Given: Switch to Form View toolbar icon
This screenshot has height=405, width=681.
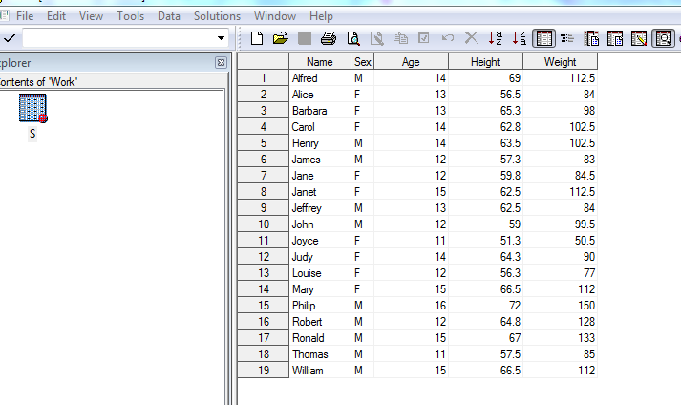Looking at the screenshot, I should [x=567, y=38].
